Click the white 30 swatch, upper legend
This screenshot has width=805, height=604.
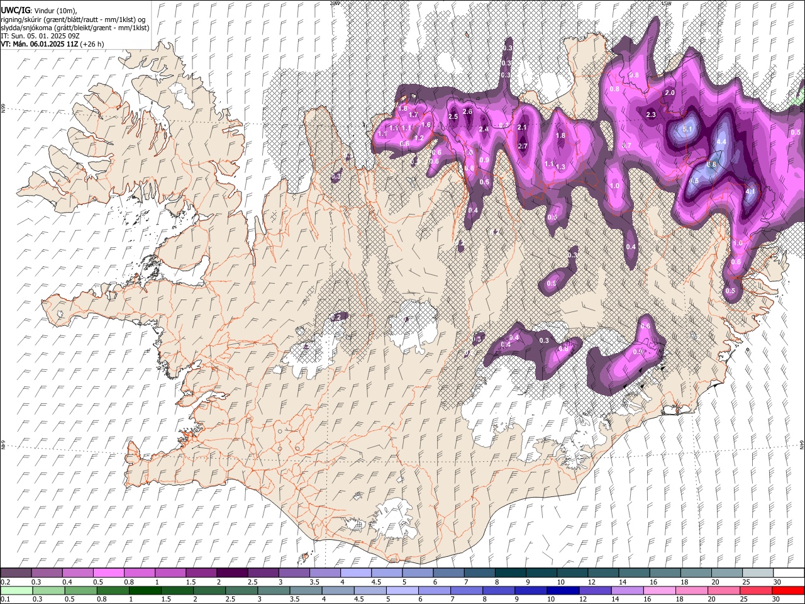789,573
